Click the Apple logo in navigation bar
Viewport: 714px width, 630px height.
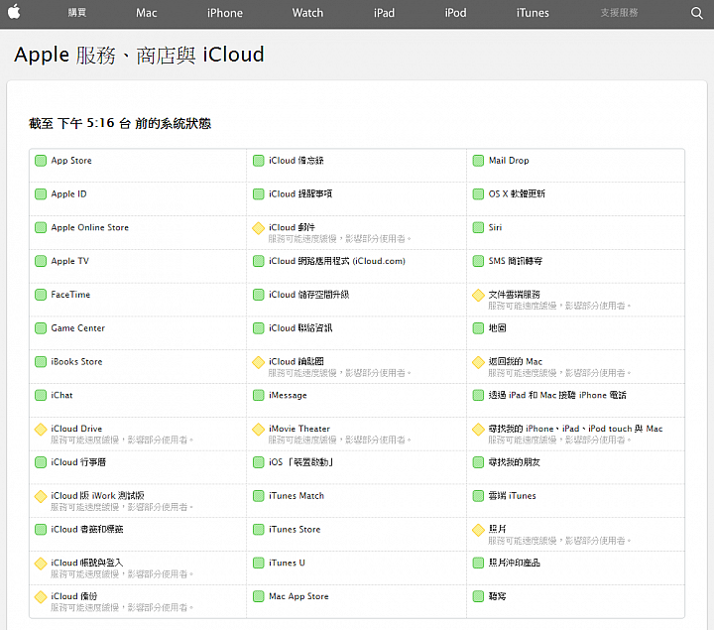tap(14, 12)
